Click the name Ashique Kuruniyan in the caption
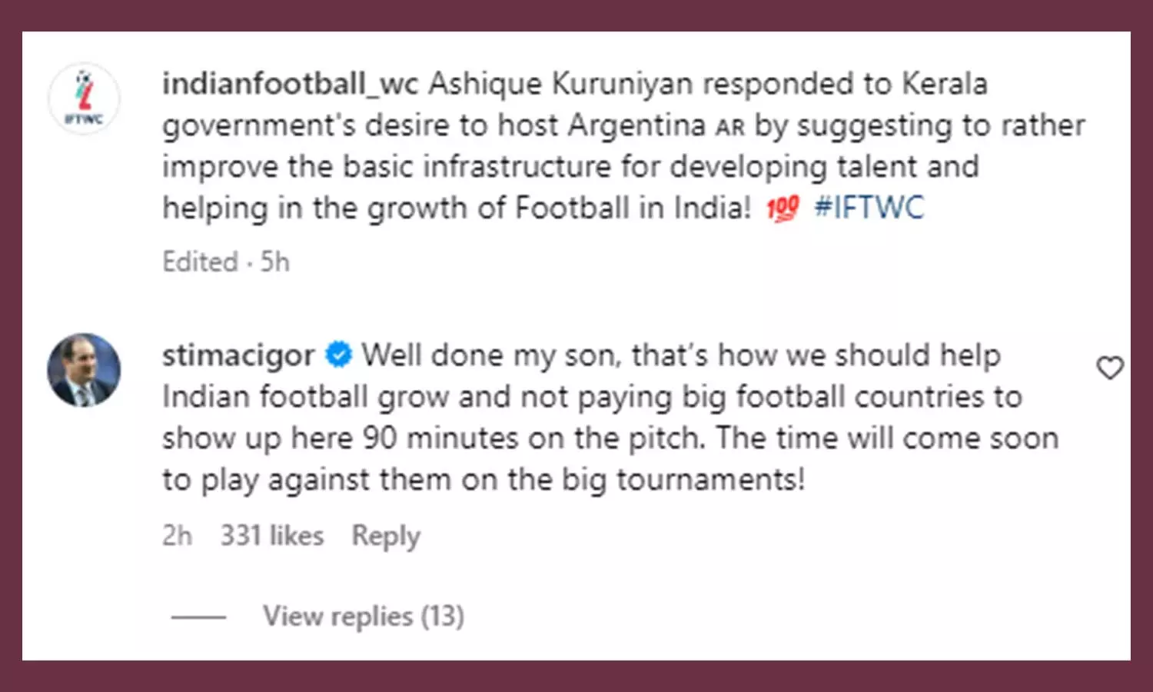 [x=560, y=84]
